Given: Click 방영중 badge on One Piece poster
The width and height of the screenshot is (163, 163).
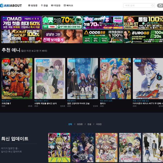Looking at the screenshot, I should point(105,61).
